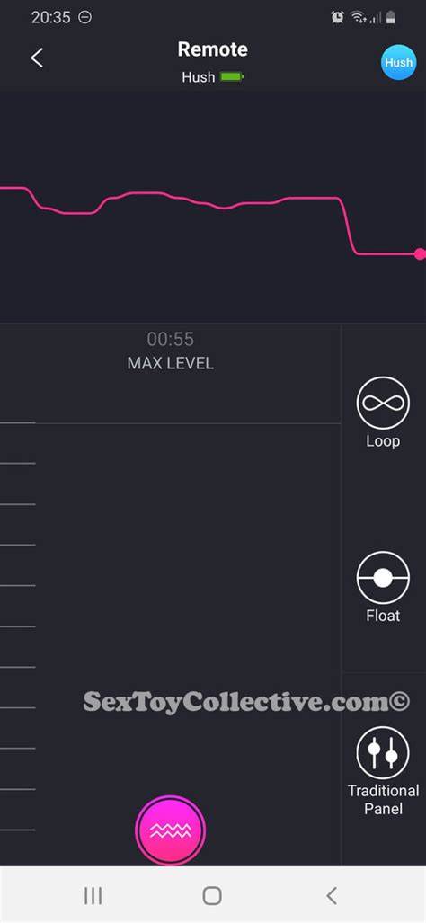Tap the Traditional Panel text label
The width and height of the screenshot is (426, 923).
point(383,799)
